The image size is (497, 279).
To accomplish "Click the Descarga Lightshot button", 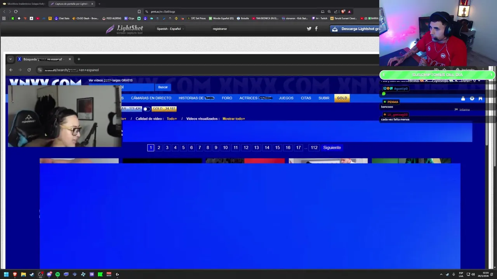I will [x=355, y=29].
